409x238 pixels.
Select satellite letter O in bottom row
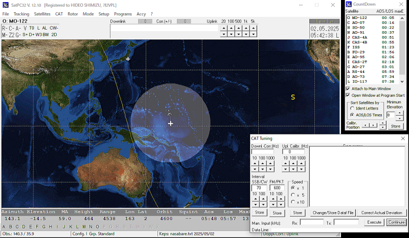97,227
